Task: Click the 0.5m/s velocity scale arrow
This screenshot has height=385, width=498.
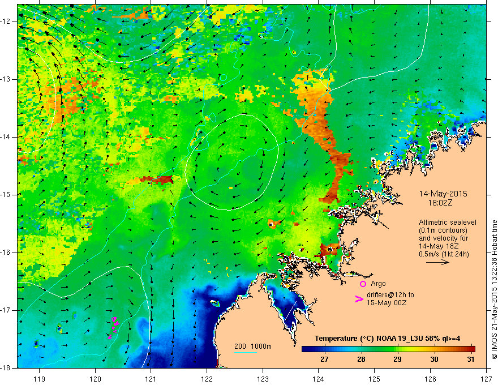Action: click(x=437, y=262)
